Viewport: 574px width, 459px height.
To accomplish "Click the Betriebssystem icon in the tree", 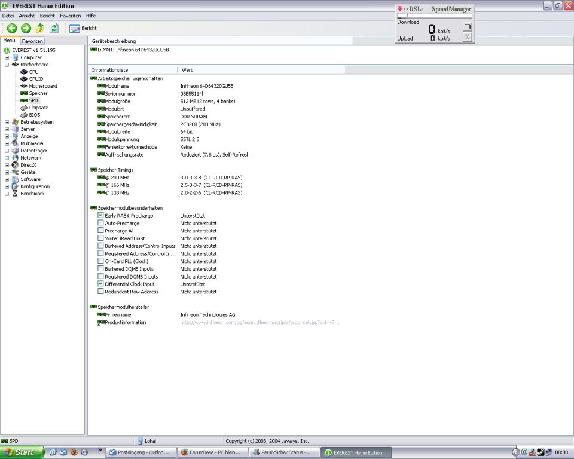I will 16,122.
